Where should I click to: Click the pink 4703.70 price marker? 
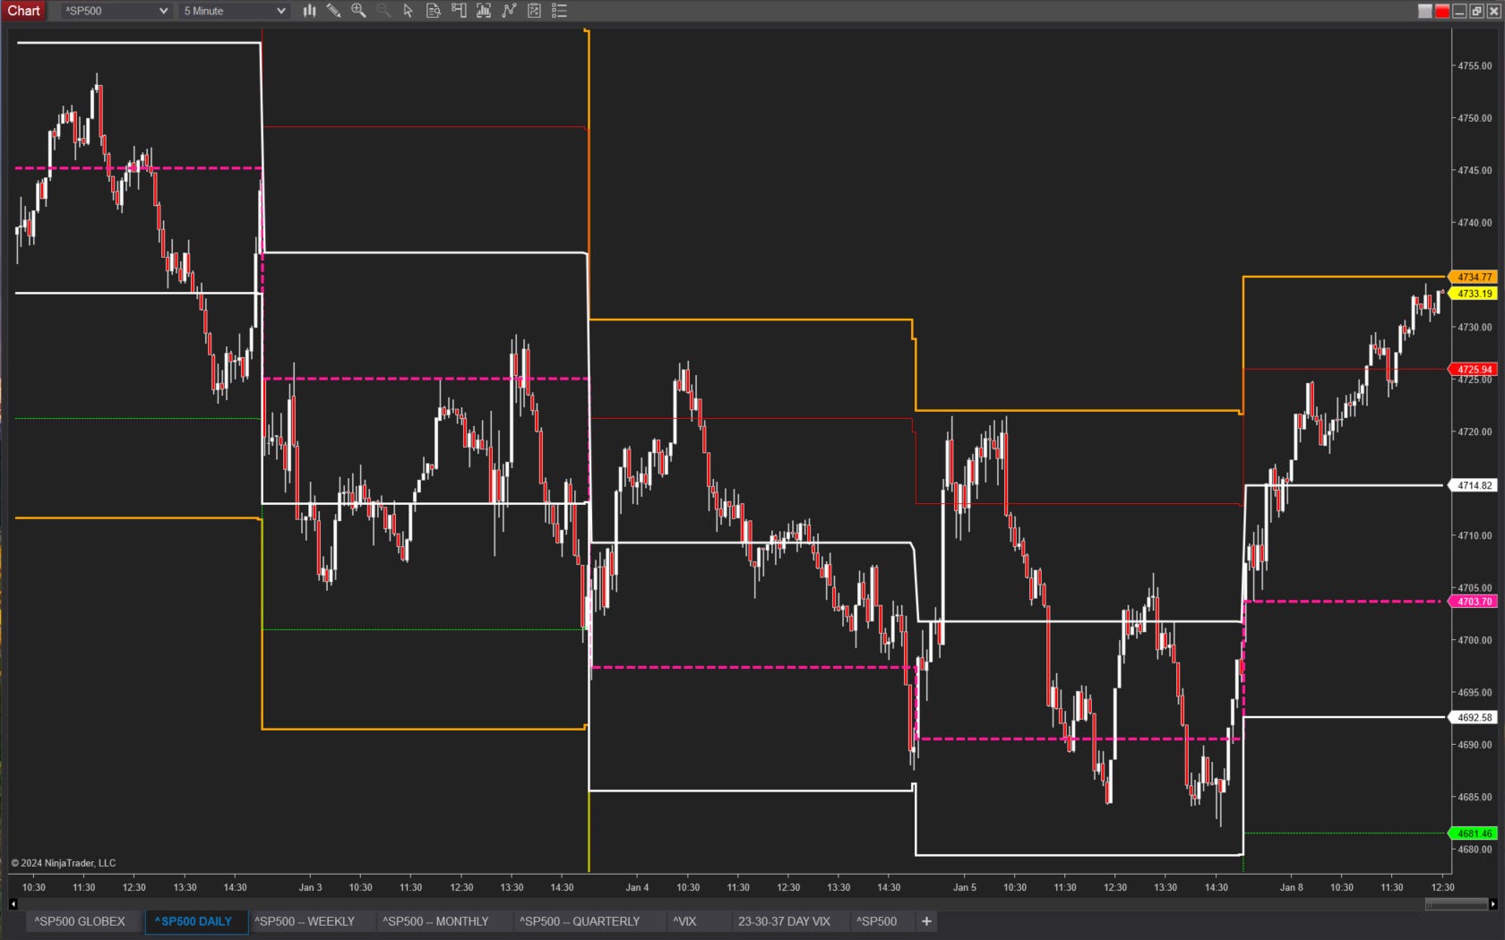pos(1474,602)
